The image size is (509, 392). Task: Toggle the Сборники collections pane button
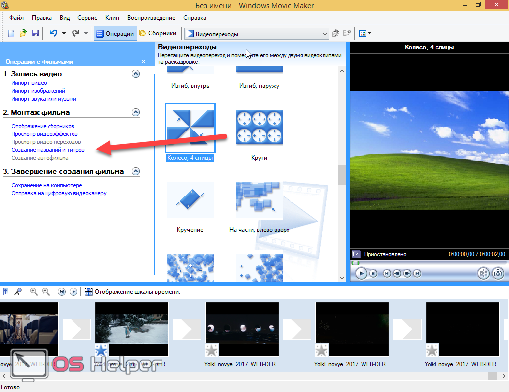pyautogui.click(x=158, y=34)
